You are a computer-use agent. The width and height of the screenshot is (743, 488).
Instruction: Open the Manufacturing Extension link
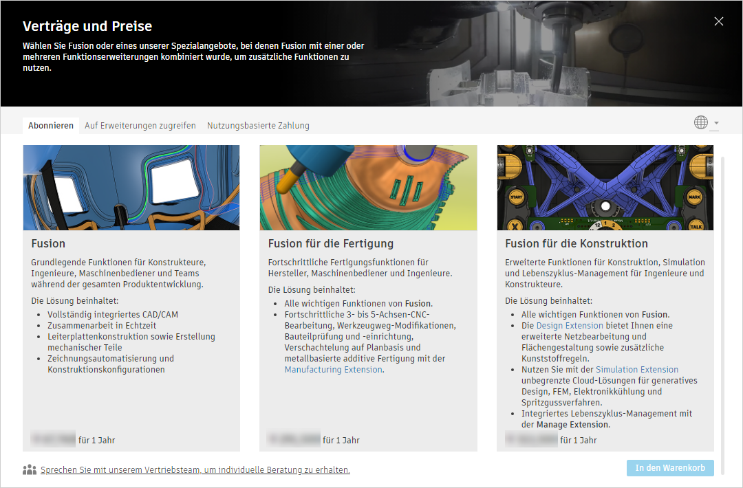[333, 370]
